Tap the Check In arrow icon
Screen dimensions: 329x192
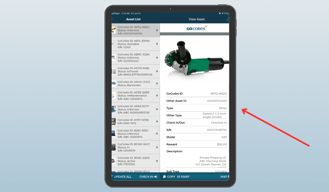pyautogui.click(x=155, y=177)
